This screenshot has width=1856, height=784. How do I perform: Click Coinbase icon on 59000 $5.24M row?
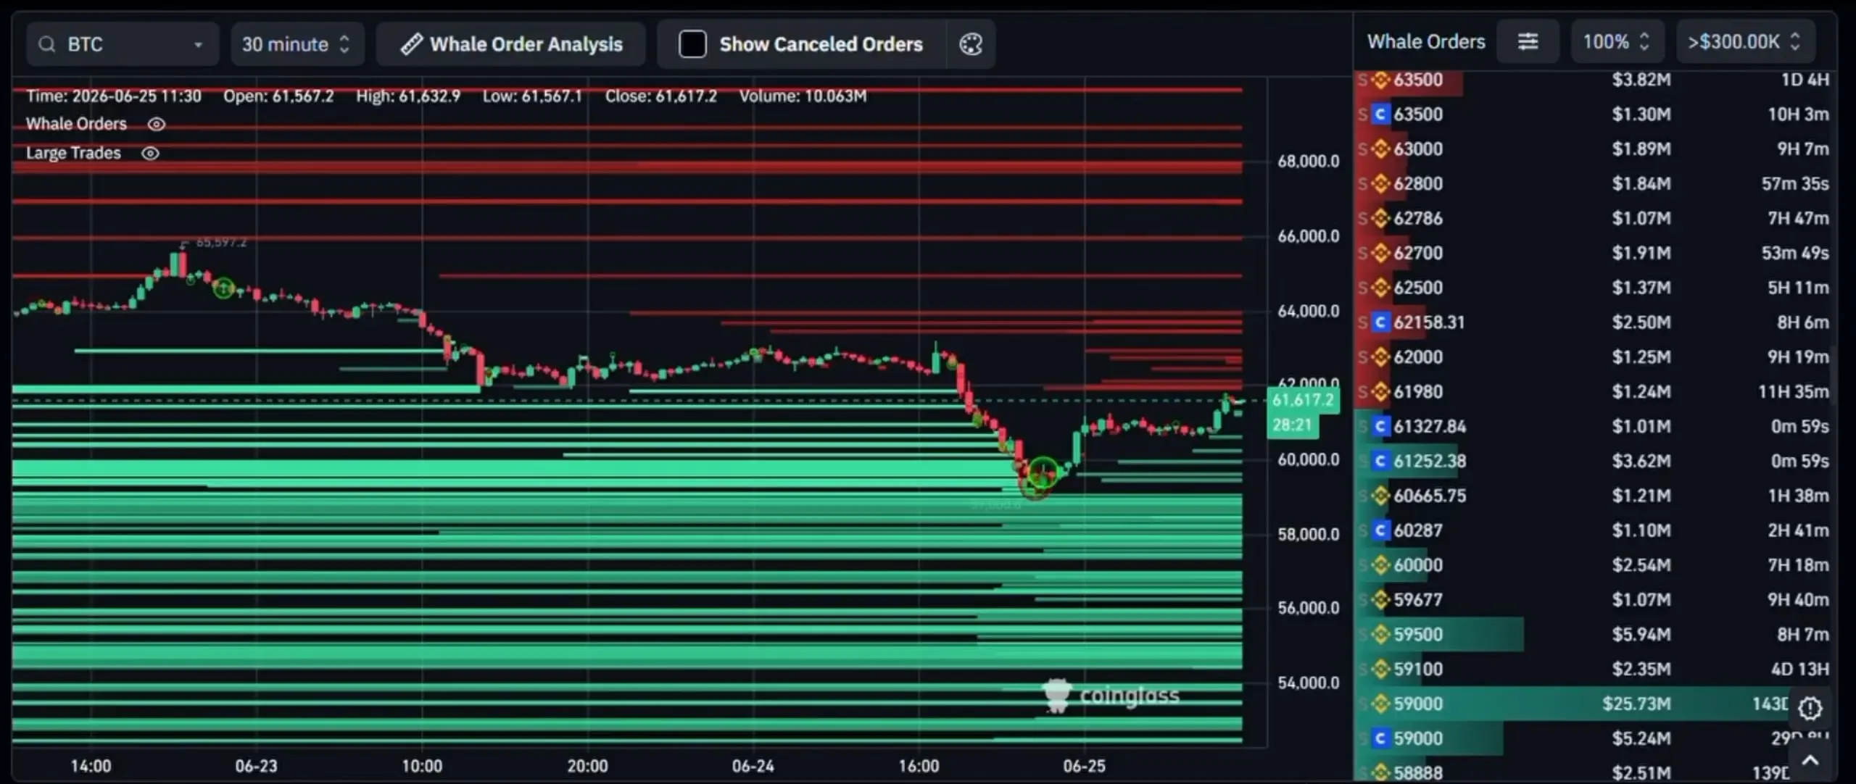tap(1380, 739)
